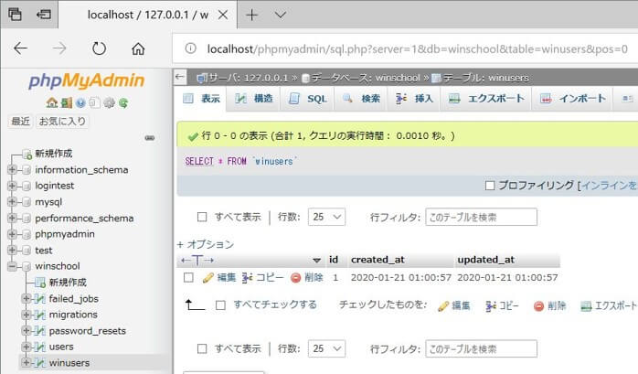Open the search tab
Viewport: 638px width, 374px height.
pos(361,99)
